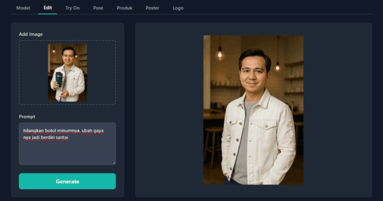383x201 pixels.
Task: Go to the Pose tab
Action: [98, 8]
